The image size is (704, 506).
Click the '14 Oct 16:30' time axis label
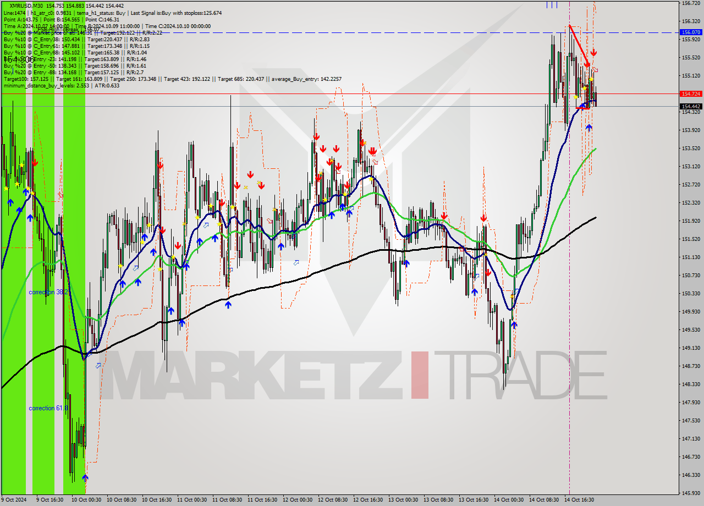[x=579, y=500]
